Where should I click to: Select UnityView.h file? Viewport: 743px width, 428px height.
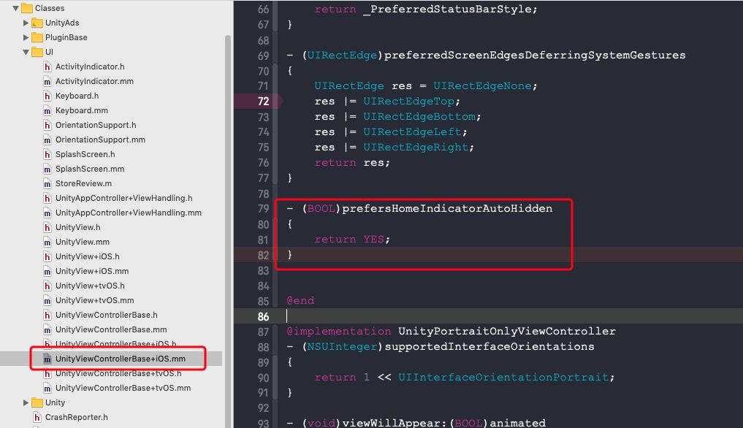[77, 227]
